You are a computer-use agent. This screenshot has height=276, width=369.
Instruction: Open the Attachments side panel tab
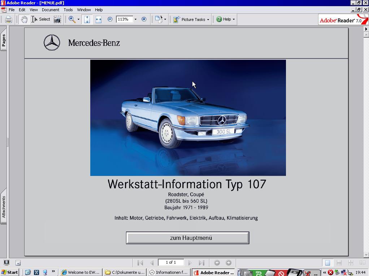click(4, 207)
